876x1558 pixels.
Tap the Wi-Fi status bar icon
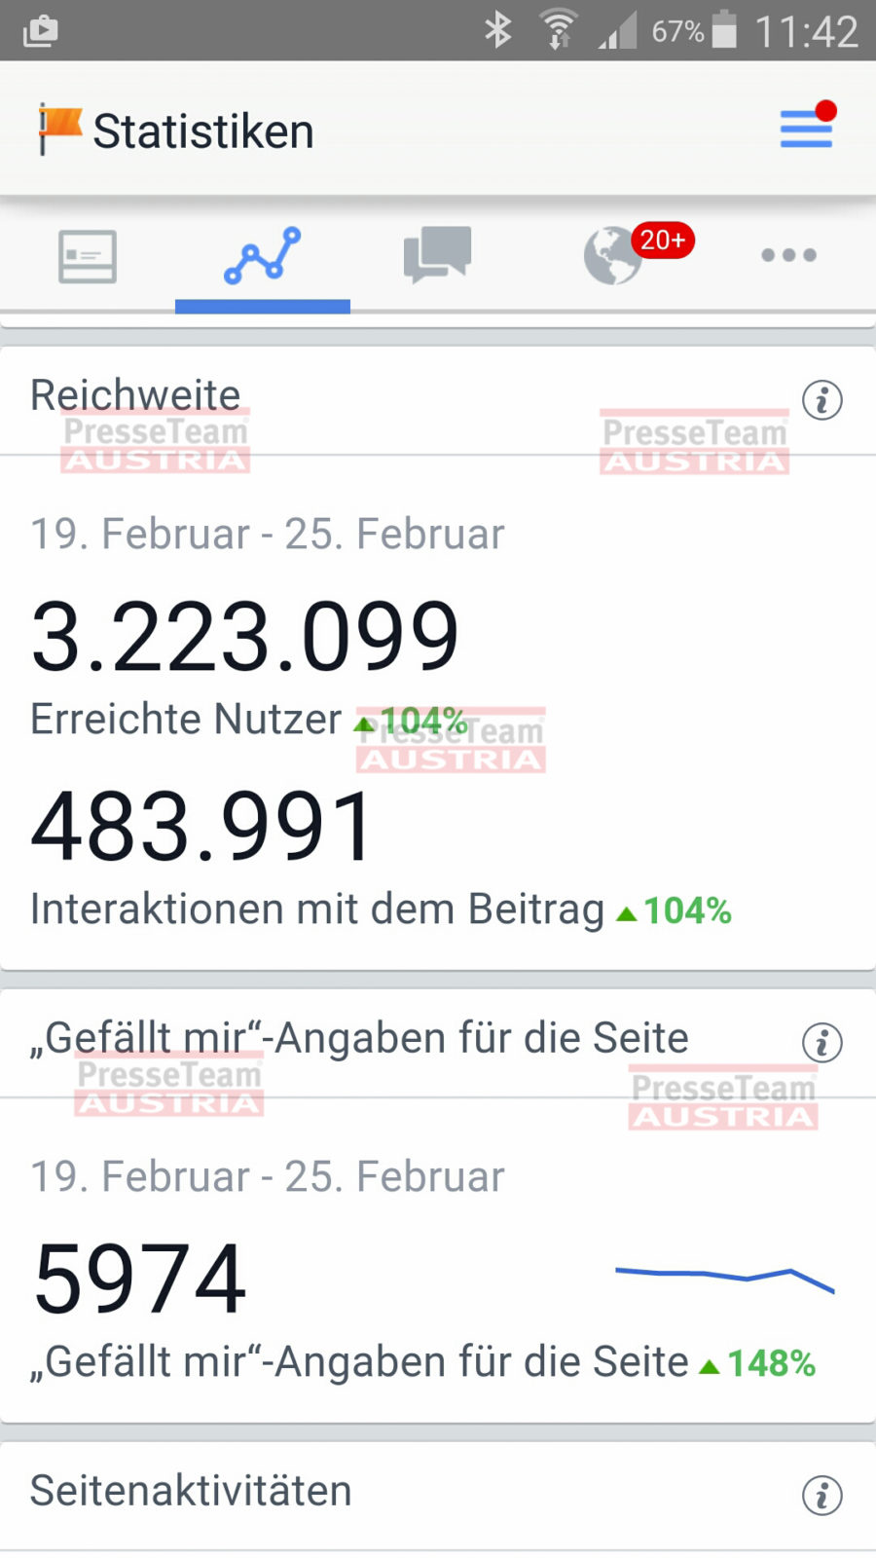[x=559, y=30]
